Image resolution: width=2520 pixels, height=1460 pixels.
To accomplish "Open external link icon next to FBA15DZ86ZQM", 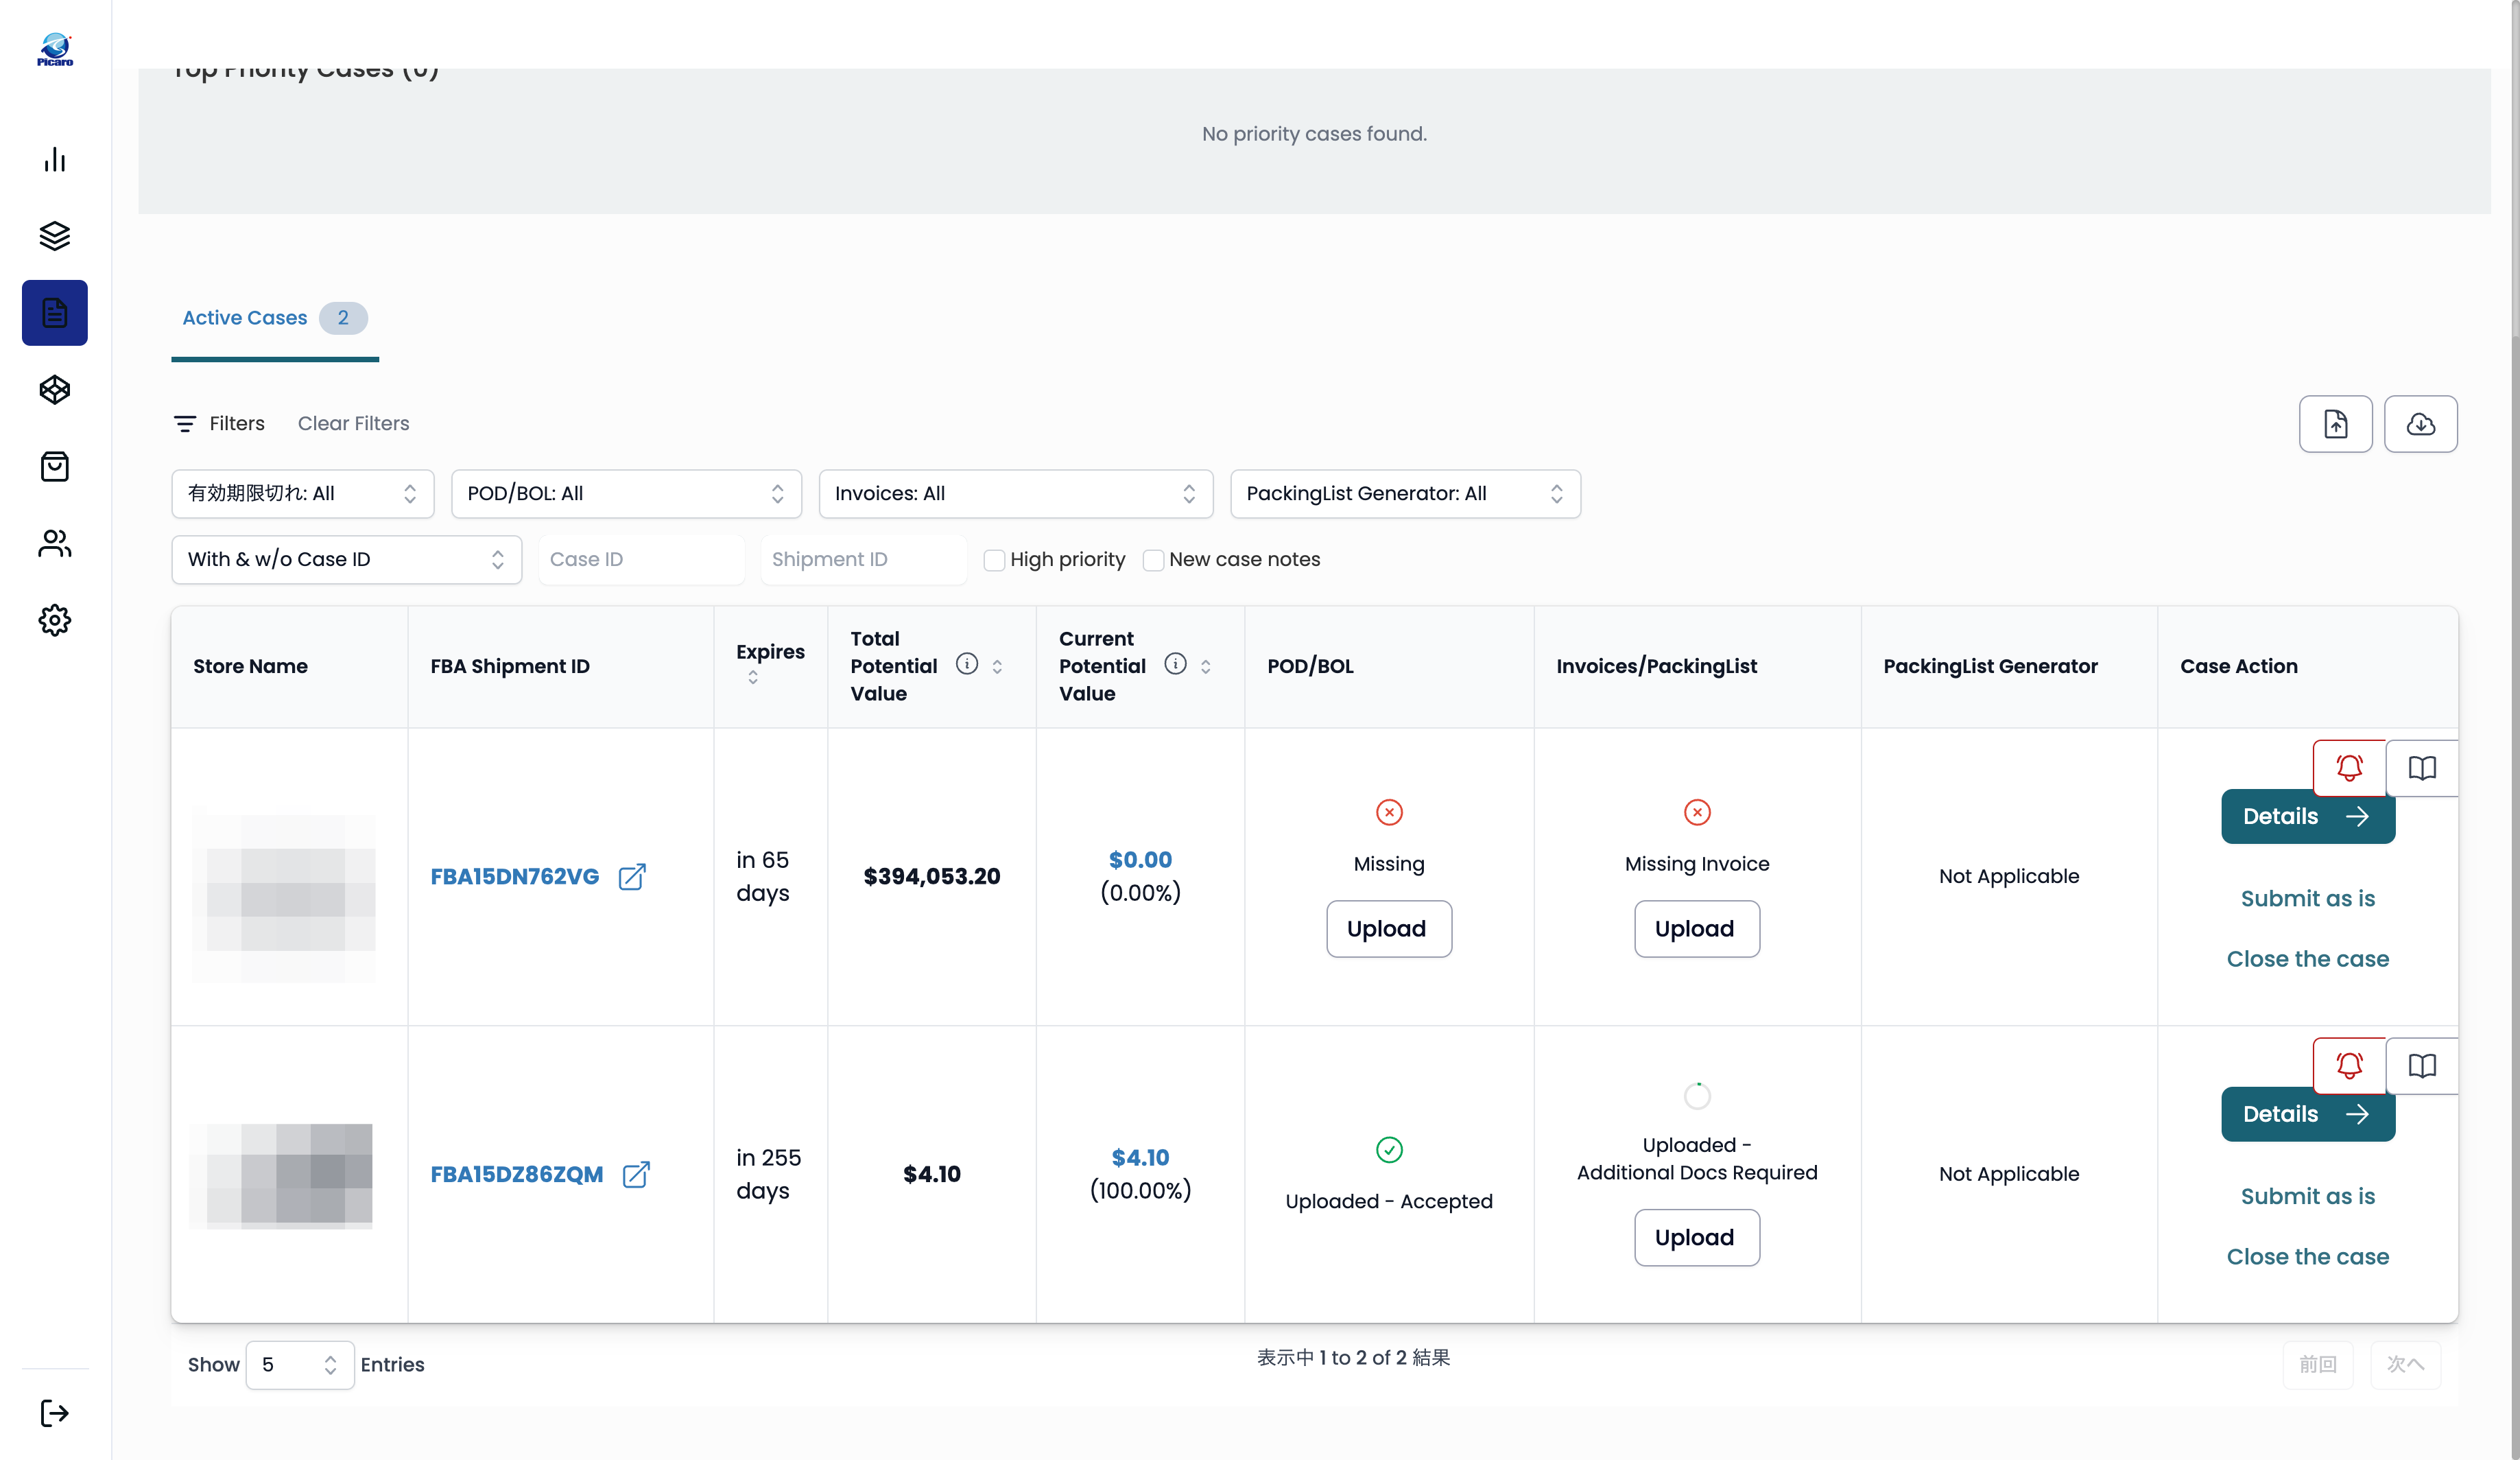I will pyautogui.click(x=636, y=1175).
